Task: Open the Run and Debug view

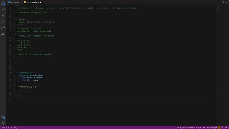Action: pos(3,21)
